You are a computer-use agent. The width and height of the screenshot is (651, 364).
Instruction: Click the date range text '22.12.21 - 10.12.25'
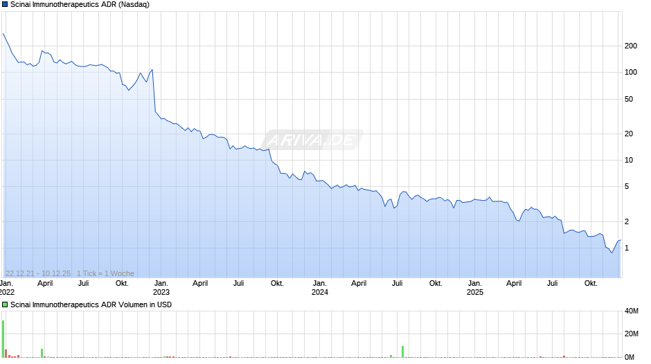click(38, 273)
